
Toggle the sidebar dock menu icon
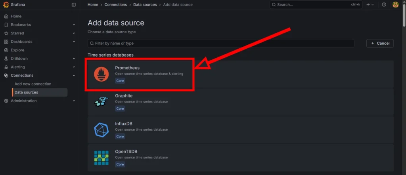(73, 5)
